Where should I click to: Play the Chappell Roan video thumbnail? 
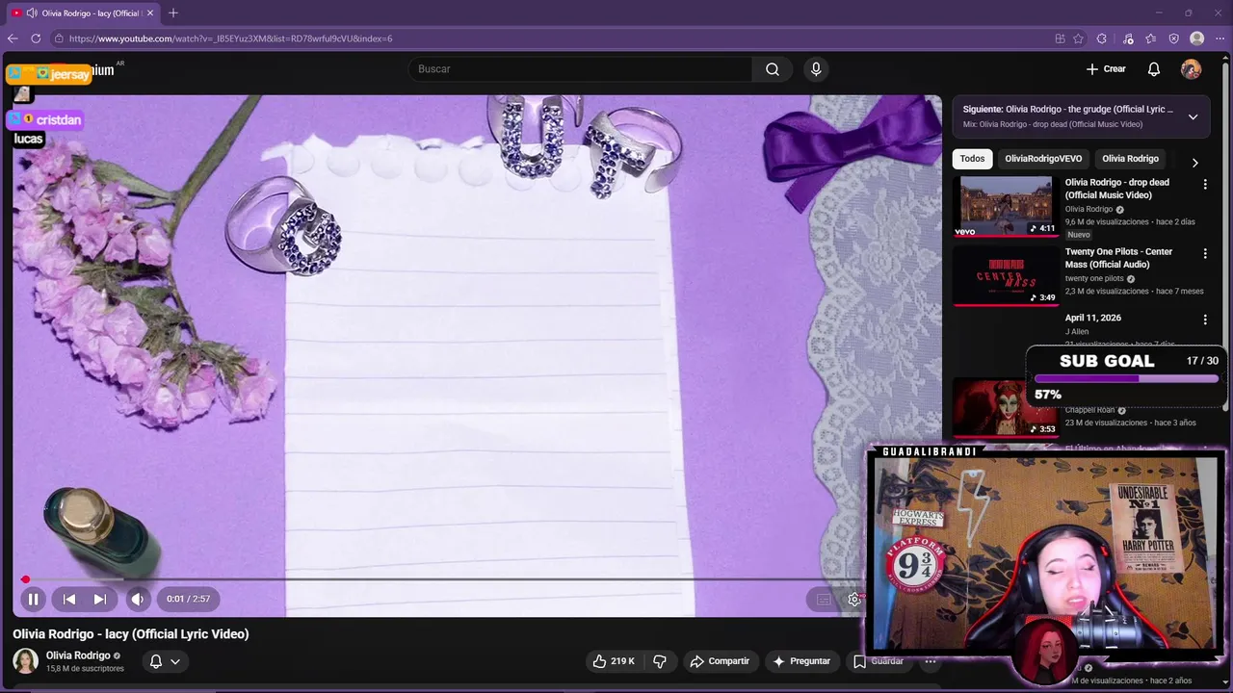pos(1006,406)
